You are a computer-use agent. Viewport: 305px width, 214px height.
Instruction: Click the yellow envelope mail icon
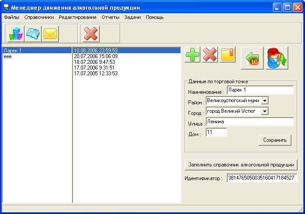coord(51,33)
